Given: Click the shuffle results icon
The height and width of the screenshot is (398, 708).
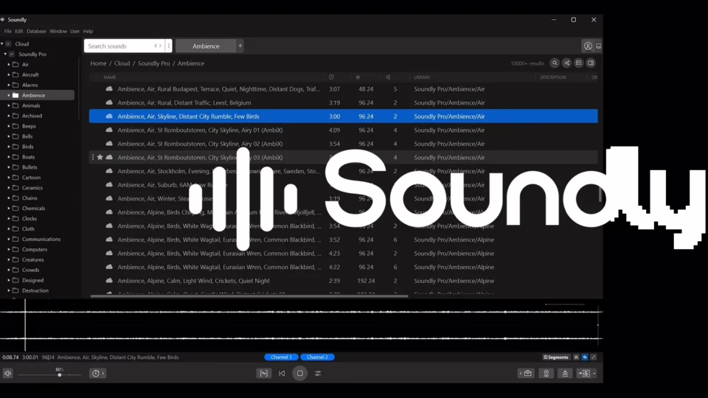Looking at the screenshot, I should (566, 63).
